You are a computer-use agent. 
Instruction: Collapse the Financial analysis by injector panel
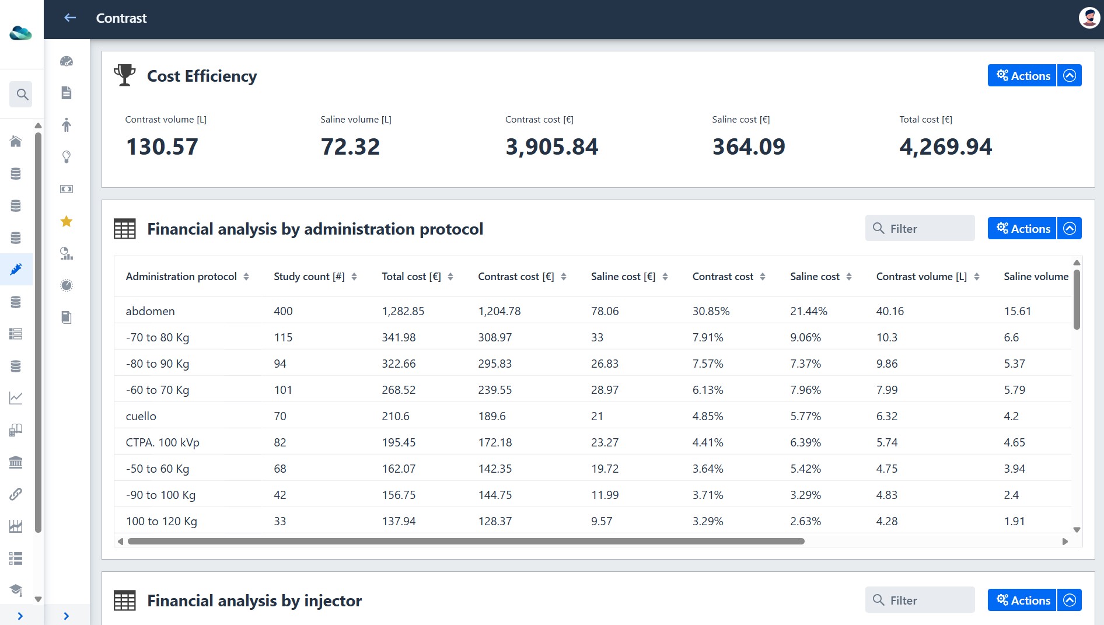(1070, 600)
